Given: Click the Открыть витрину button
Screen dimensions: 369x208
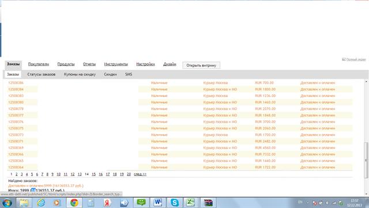Looking at the screenshot, I should (201, 65).
